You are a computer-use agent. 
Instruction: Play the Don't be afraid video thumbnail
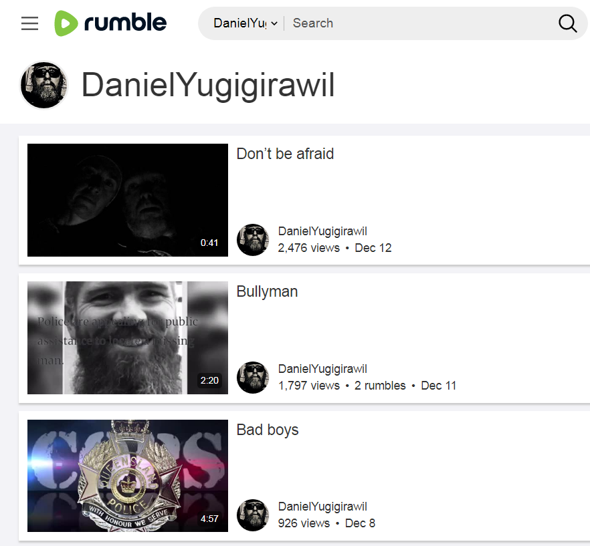point(128,200)
